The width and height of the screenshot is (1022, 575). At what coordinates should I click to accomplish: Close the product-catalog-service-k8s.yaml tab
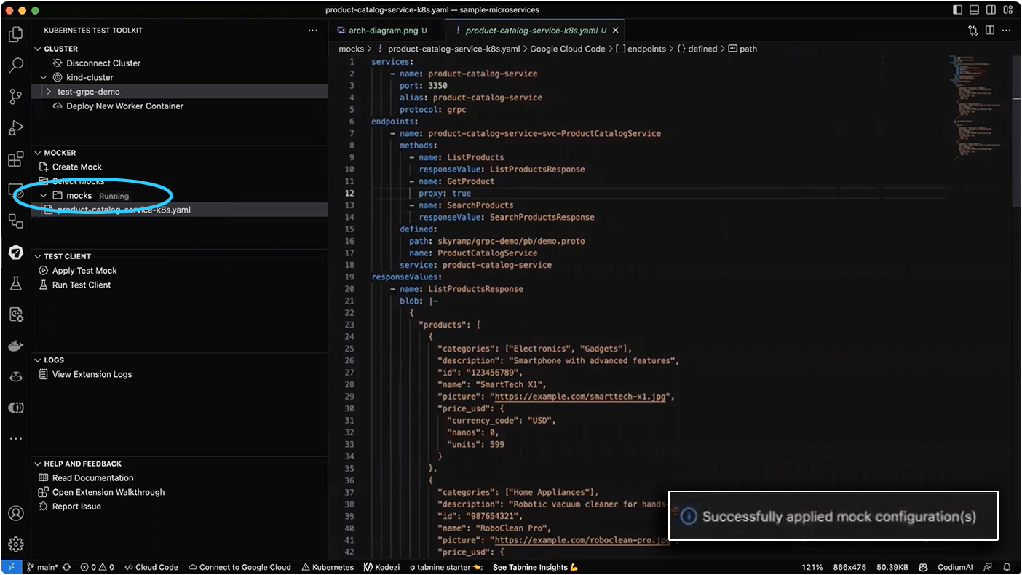(615, 31)
